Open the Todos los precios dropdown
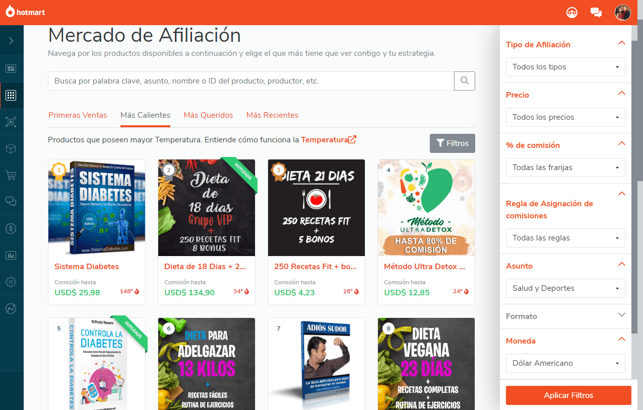The width and height of the screenshot is (643, 410). point(565,117)
